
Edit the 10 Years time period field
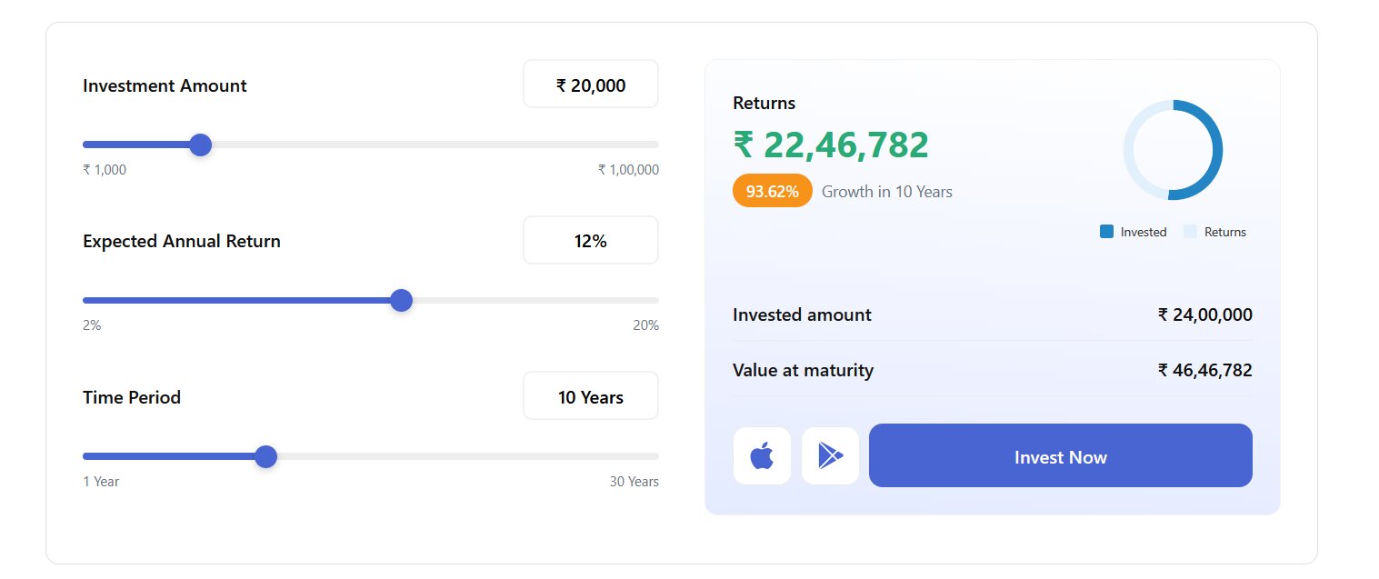click(591, 396)
